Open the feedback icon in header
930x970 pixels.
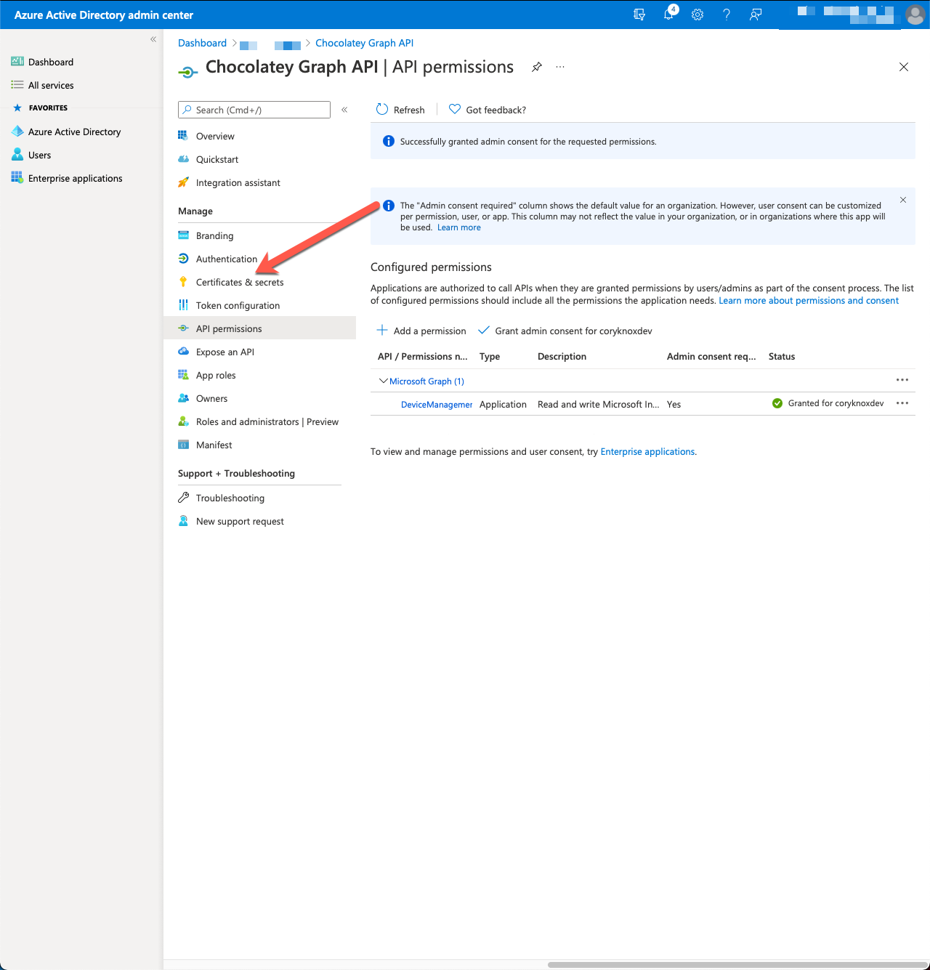click(x=756, y=15)
